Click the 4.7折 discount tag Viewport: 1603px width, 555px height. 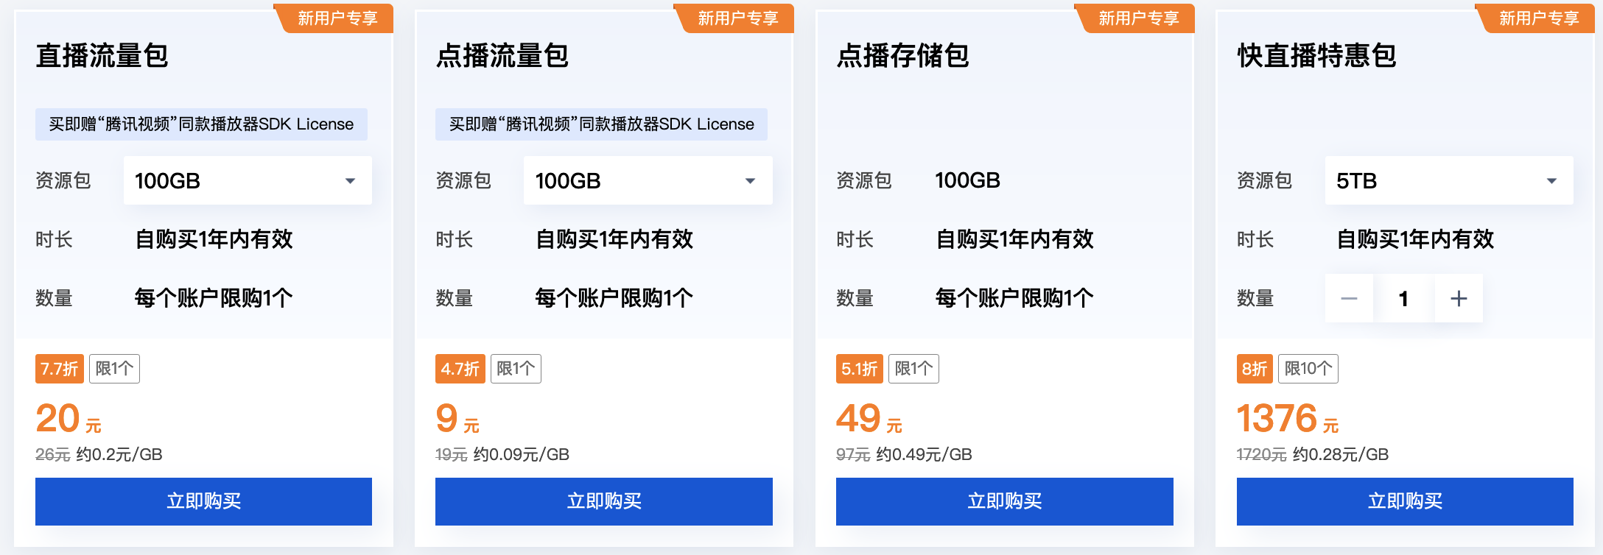[460, 369]
